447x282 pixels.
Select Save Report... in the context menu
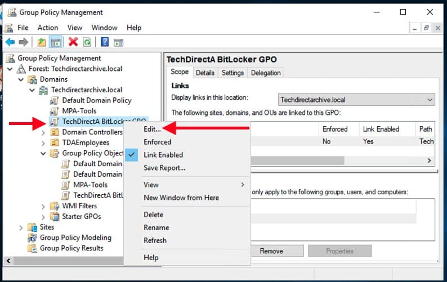tap(164, 168)
